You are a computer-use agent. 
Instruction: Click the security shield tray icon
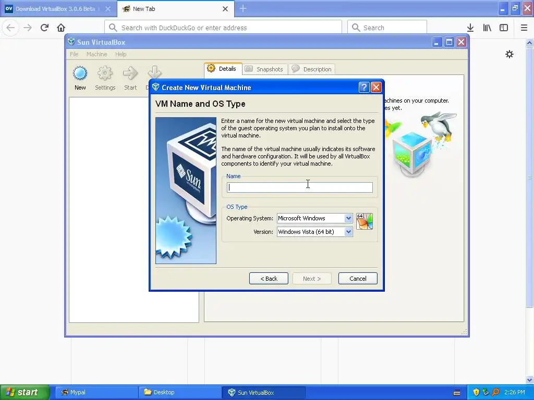(x=476, y=392)
